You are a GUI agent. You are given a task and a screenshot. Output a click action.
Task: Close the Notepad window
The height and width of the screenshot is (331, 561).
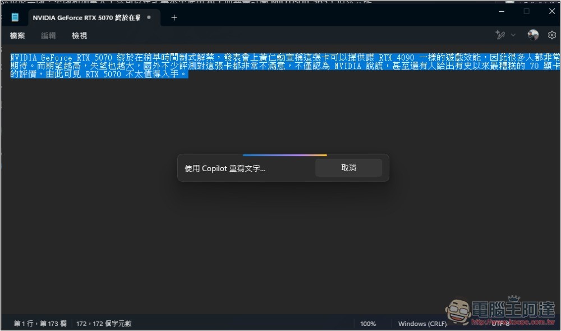[551, 11]
